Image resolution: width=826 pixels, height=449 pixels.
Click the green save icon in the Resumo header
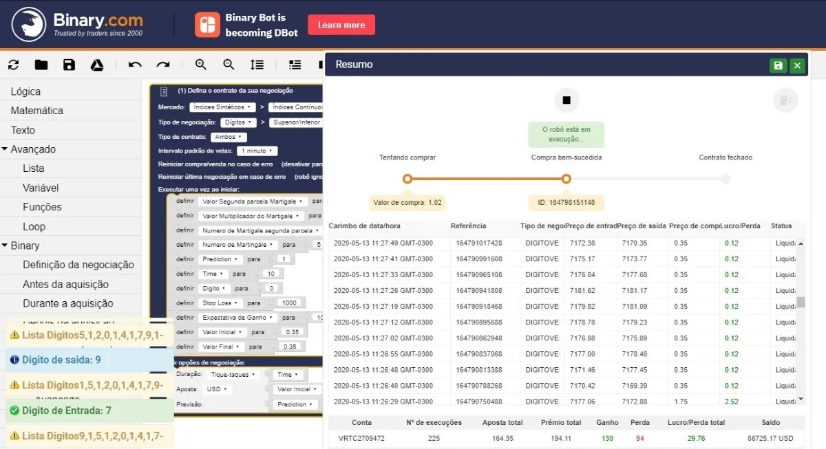[778, 65]
